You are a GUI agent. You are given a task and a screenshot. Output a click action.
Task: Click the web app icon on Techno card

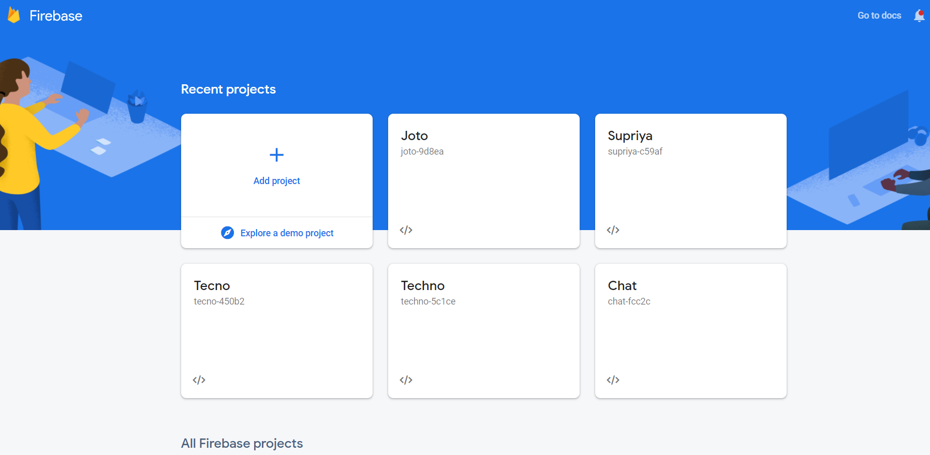406,380
